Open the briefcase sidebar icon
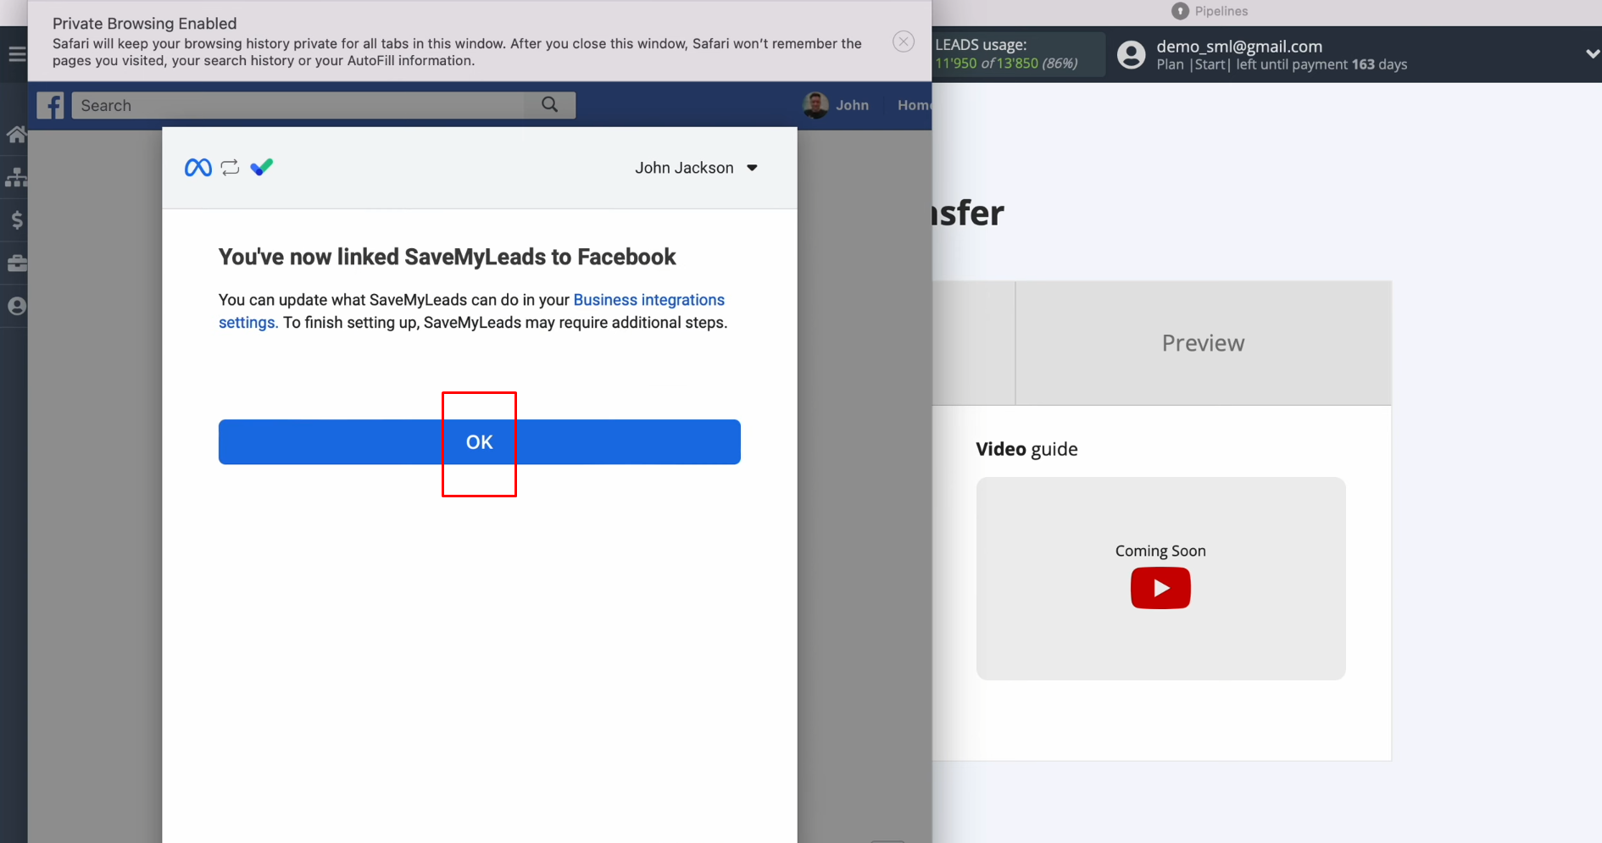 click(x=17, y=263)
